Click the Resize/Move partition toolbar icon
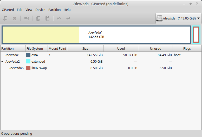The image size is (202, 137). (26, 18)
